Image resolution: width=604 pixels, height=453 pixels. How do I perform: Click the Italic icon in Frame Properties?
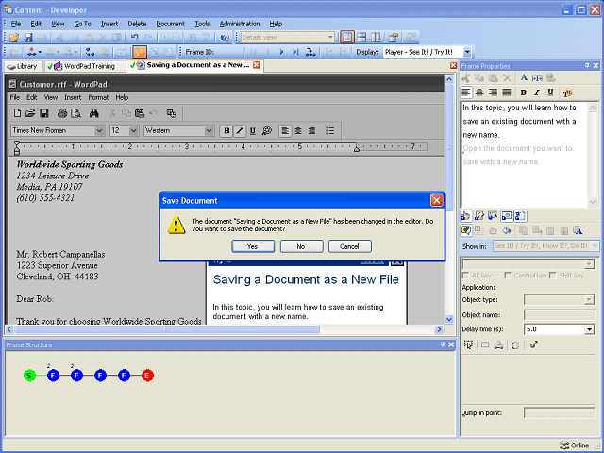(x=537, y=92)
